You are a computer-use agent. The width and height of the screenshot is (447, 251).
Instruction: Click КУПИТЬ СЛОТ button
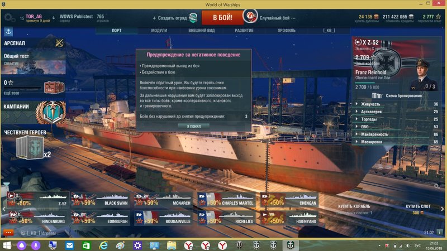pyautogui.click(x=418, y=206)
